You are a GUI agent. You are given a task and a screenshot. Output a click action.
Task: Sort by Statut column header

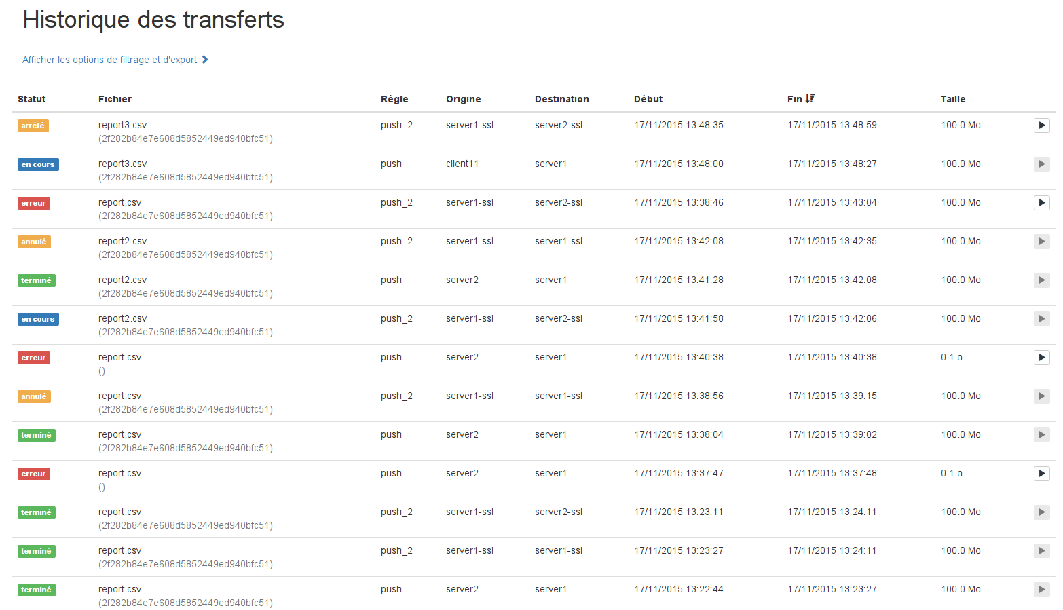point(32,99)
